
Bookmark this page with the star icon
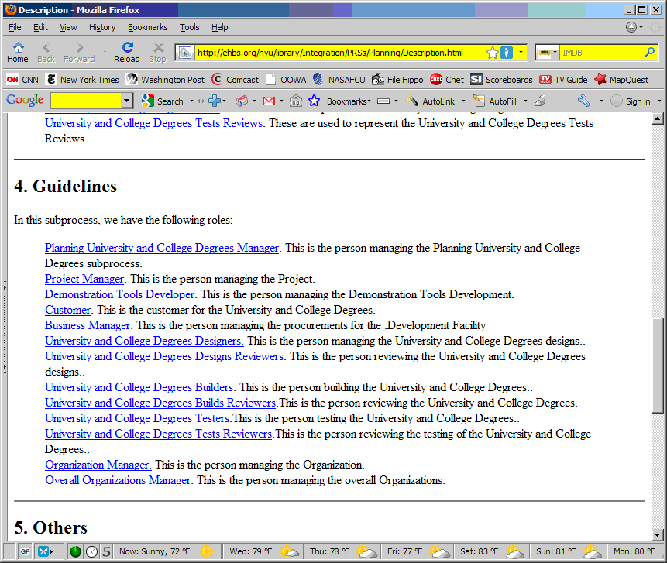[492, 53]
